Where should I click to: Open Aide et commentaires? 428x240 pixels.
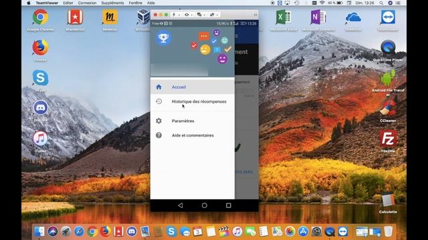(x=193, y=135)
